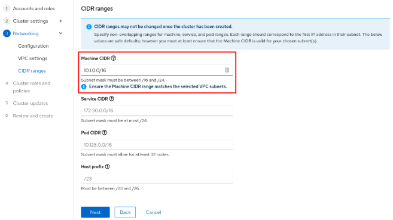Focus the Host prefix input field
The image size is (393, 220).
coord(157,178)
